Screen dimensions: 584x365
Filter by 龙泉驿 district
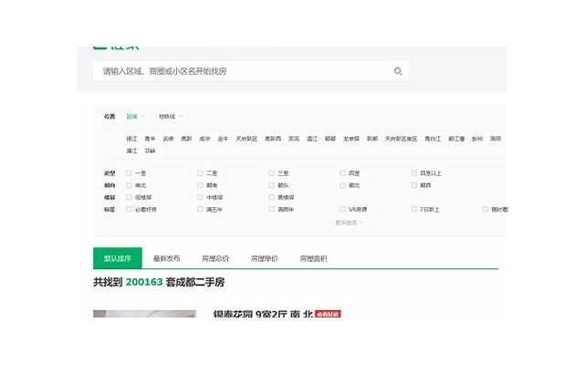tap(351, 139)
